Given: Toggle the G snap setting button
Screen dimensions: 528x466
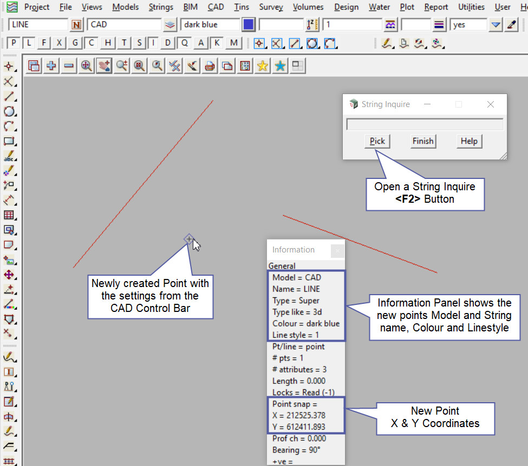Looking at the screenshot, I should (76, 43).
